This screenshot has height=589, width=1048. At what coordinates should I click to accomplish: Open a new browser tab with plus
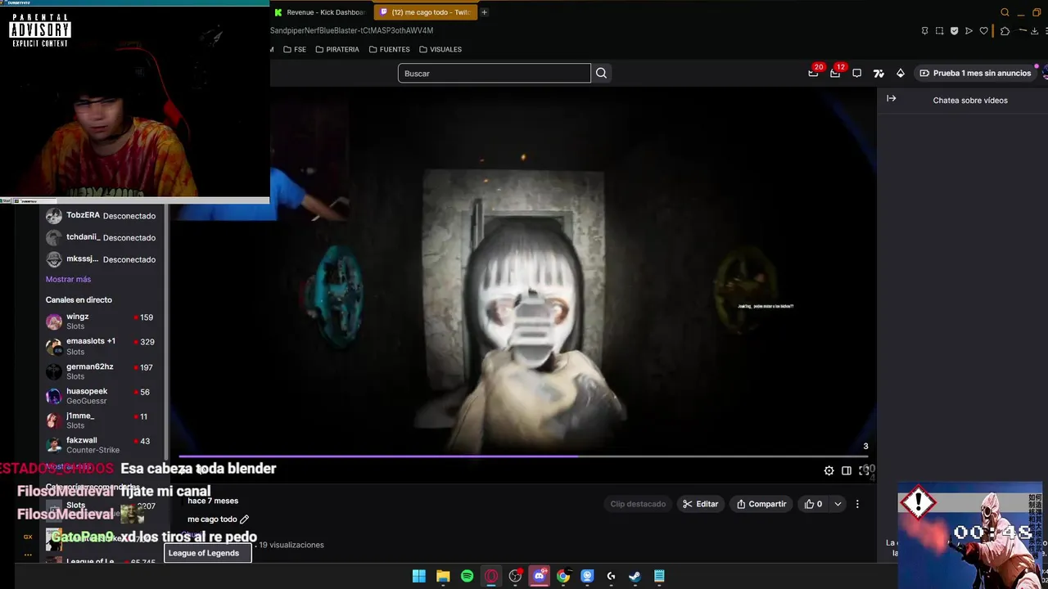(x=484, y=12)
